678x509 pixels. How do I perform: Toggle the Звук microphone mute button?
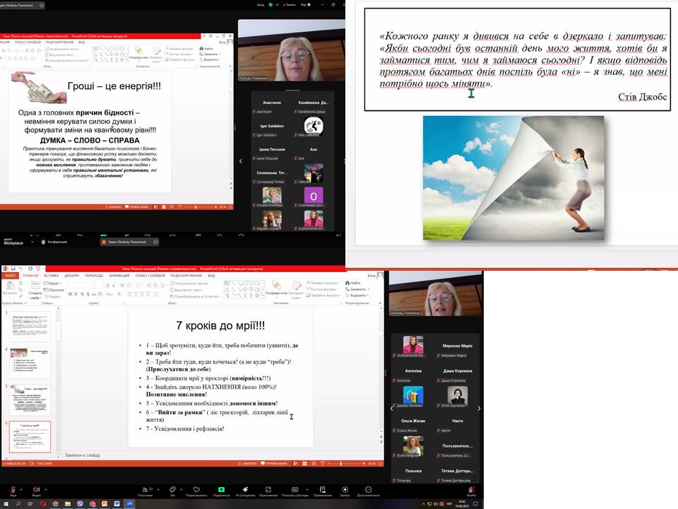[13, 490]
